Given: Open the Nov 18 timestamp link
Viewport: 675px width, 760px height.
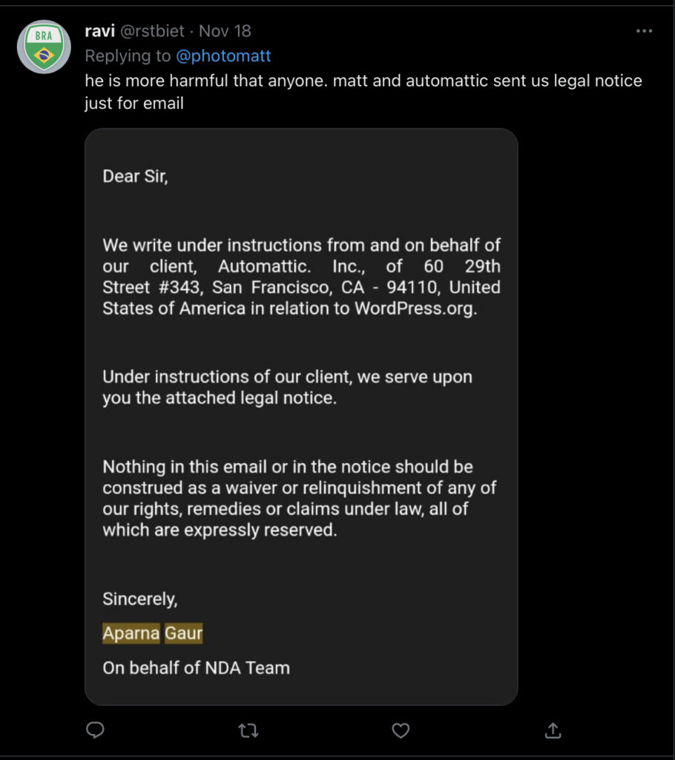Looking at the screenshot, I should tap(225, 31).
